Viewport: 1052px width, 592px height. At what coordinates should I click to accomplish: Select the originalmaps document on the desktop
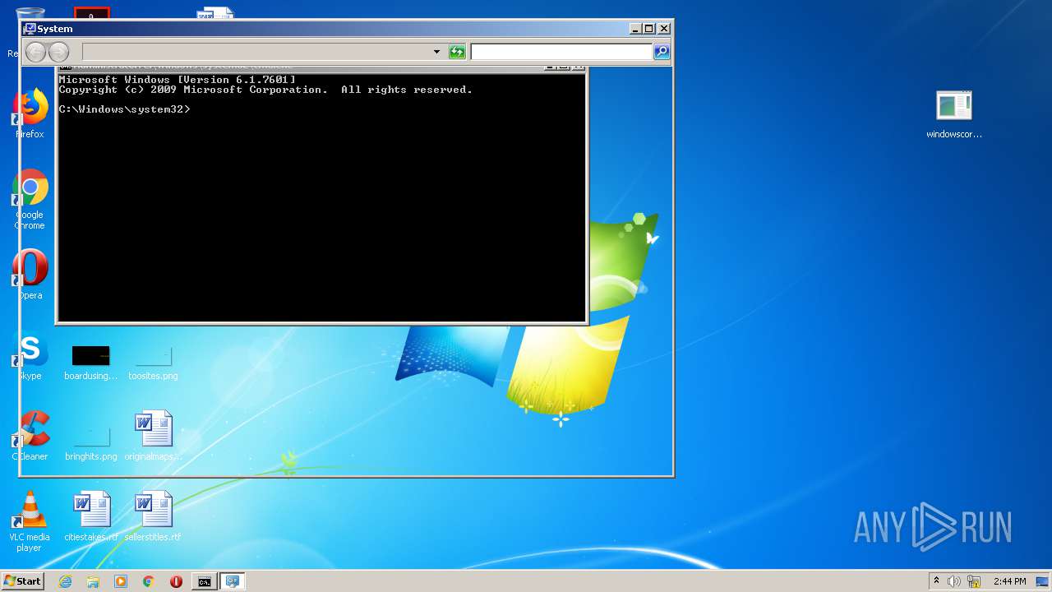pyautogui.click(x=153, y=436)
